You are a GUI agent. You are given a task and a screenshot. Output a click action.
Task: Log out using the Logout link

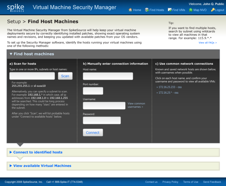click(x=220, y=10)
